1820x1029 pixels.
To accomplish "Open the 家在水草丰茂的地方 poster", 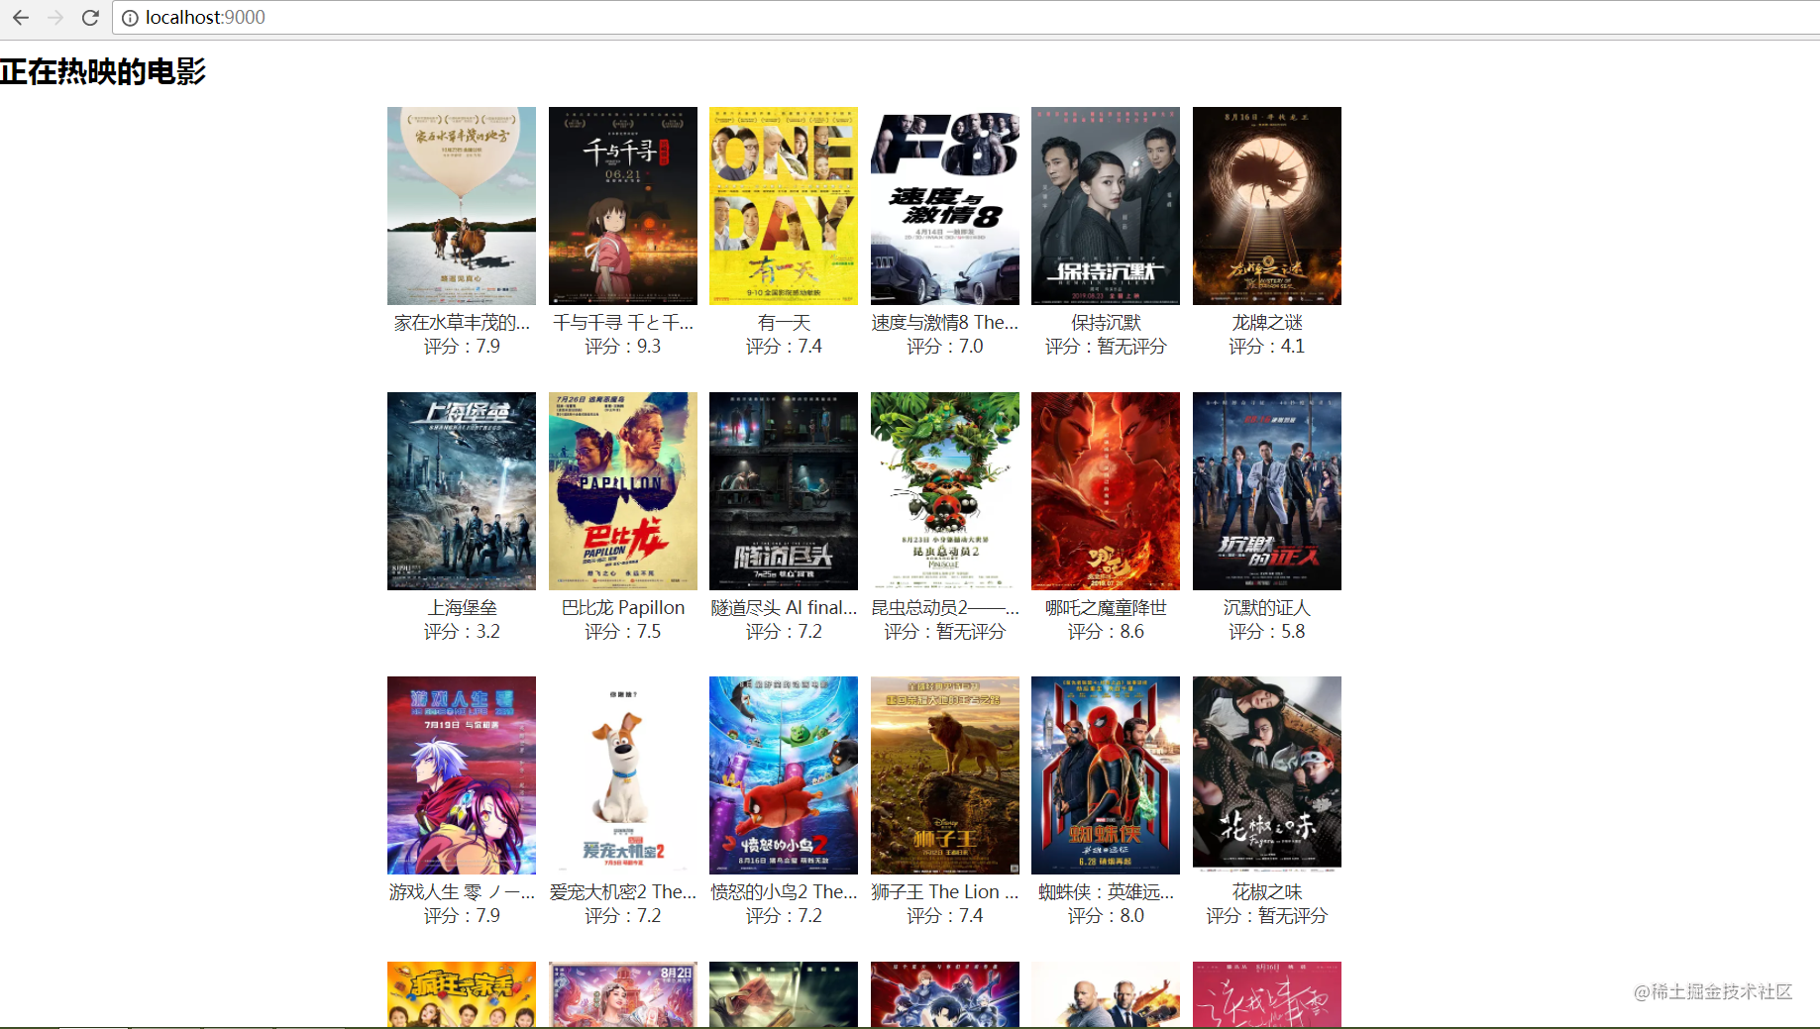I will (462, 206).
